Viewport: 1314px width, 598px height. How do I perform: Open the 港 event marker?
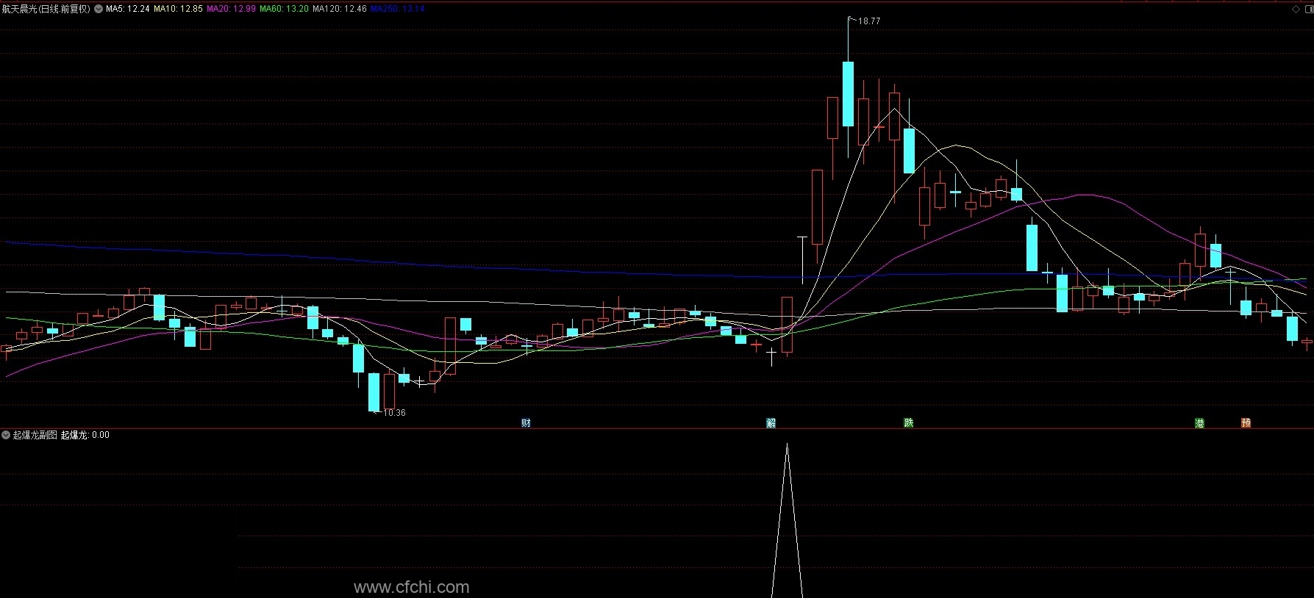tap(1199, 422)
